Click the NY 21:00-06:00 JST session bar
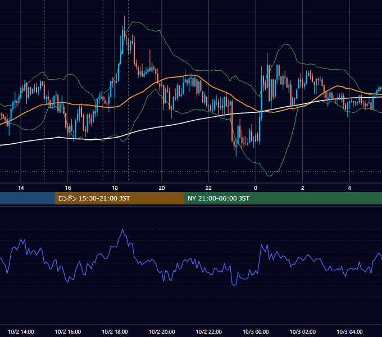 tap(283, 198)
